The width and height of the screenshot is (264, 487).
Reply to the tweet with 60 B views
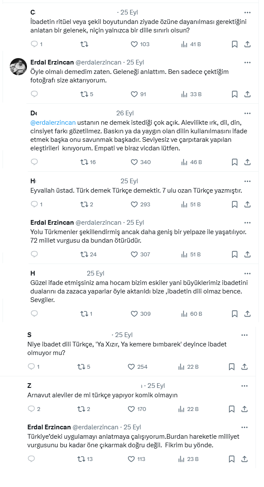[x=35, y=314]
